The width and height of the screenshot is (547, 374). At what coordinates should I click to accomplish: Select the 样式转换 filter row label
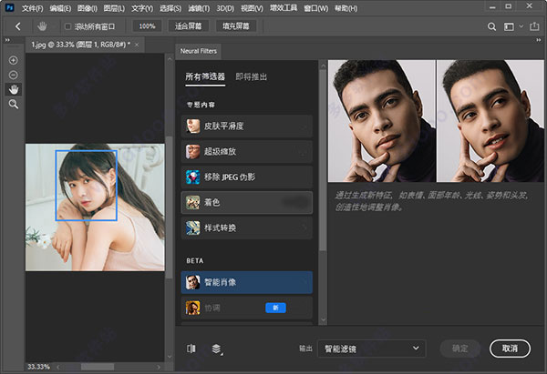pyautogui.click(x=220, y=227)
